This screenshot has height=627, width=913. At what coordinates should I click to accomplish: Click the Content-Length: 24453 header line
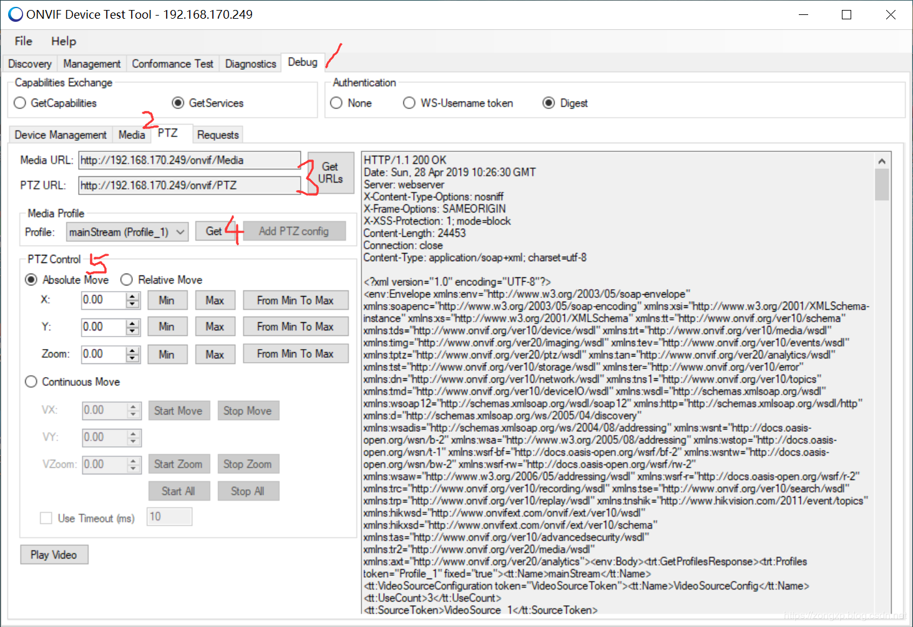pyautogui.click(x=415, y=233)
